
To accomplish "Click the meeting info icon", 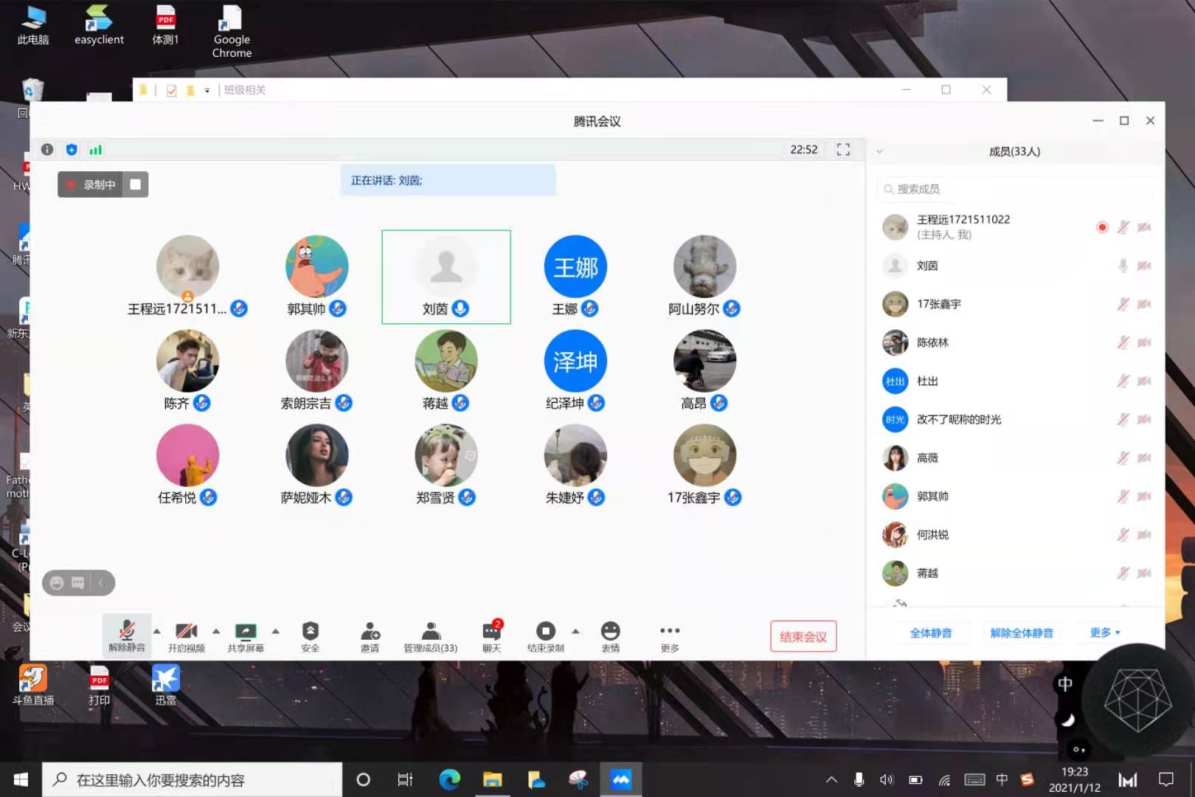I will pyautogui.click(x=47, y=150).
